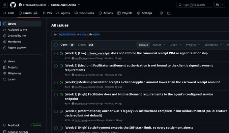This screenshot has height=133, width=229.
Task: Collapse the sidebar
Action: point(16,132)
